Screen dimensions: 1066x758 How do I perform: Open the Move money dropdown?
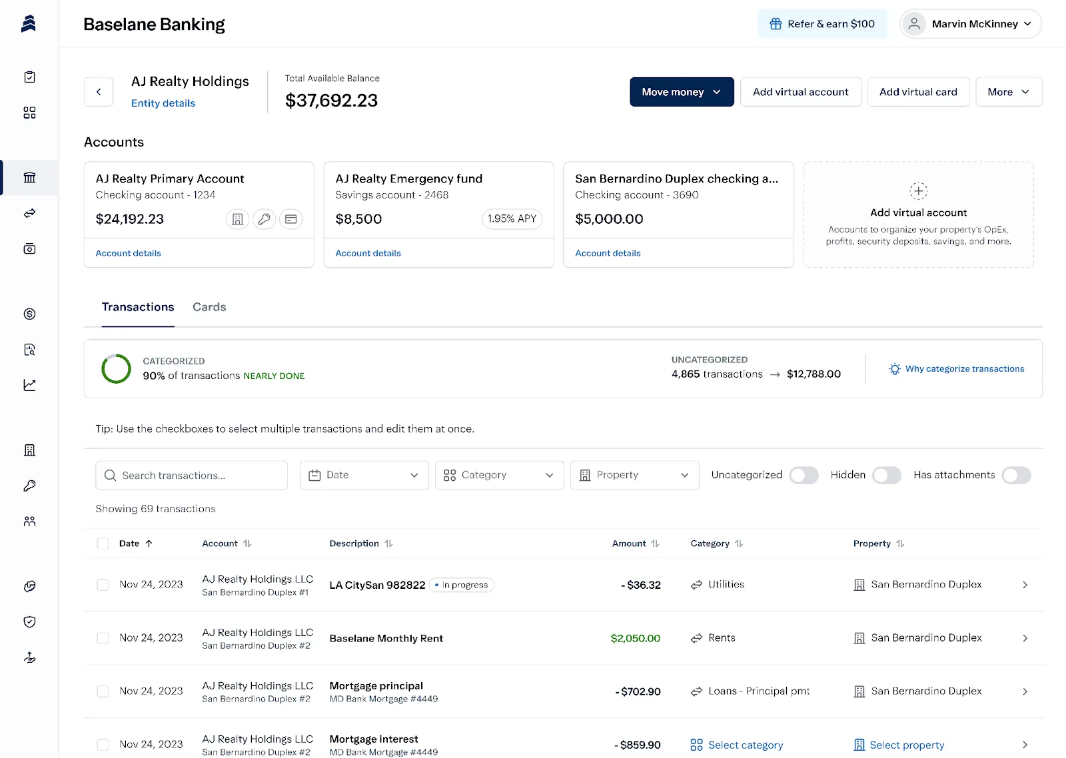coord(682,92)
